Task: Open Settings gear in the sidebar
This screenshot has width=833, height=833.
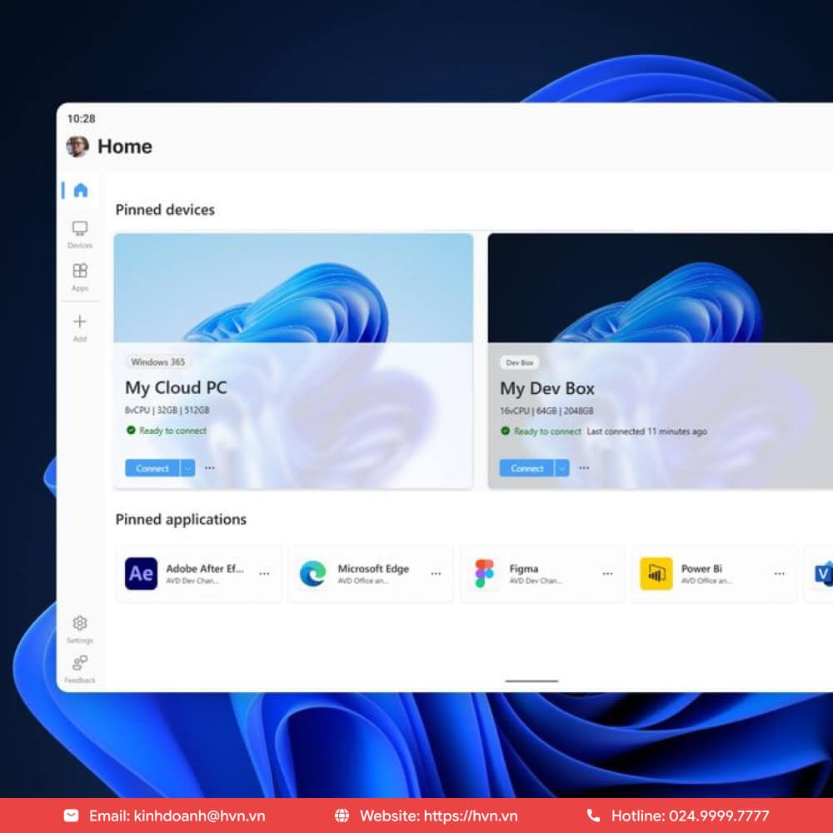Action: pyautogui.click(x=80, y=630)
